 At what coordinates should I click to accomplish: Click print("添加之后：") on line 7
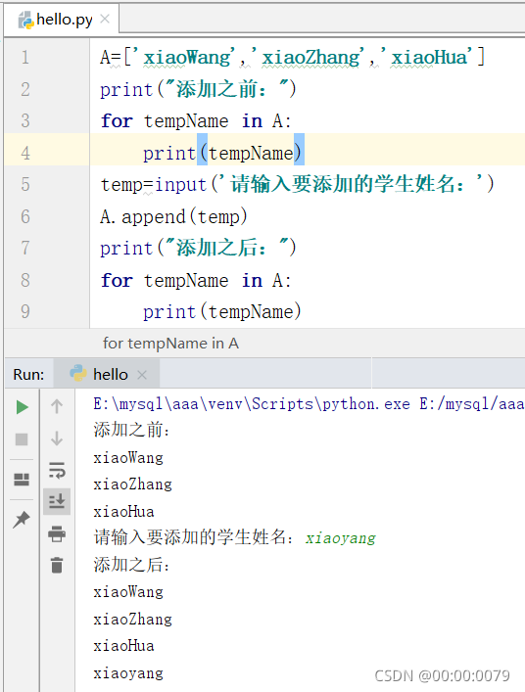[x=198, y=248]
